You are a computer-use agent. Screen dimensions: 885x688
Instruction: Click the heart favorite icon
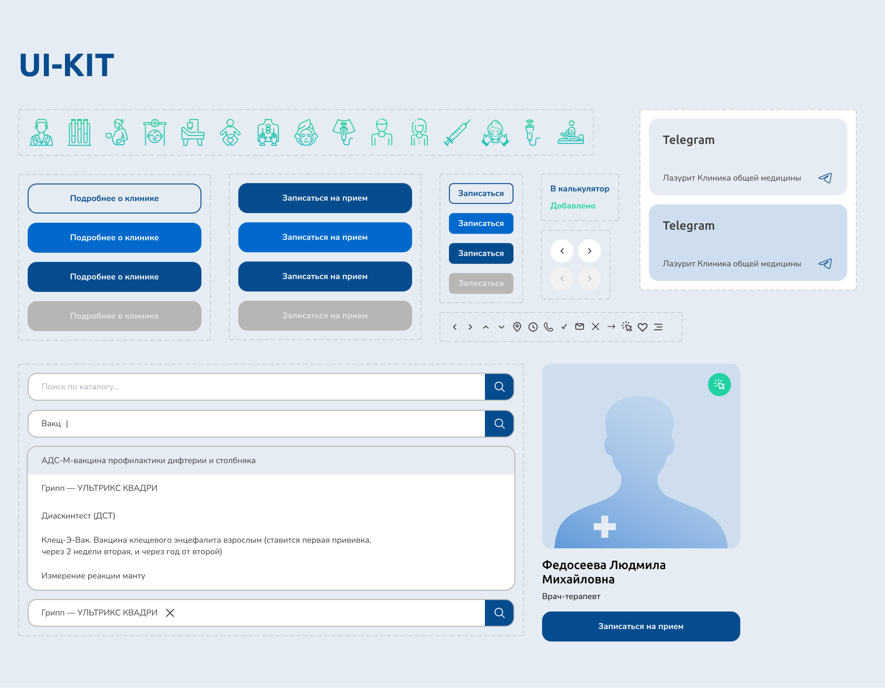pyautogui.click(x=643, y=327)
